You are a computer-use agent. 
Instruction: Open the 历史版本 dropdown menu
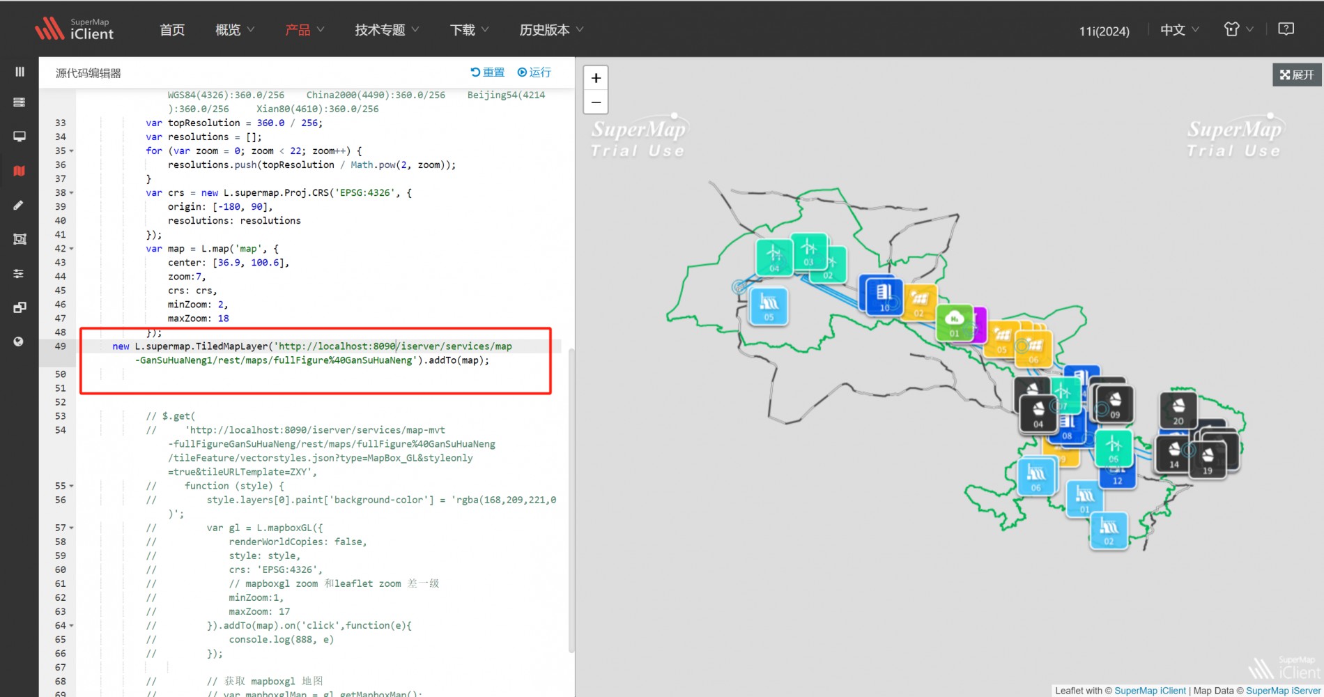click(x=551, y=30)
